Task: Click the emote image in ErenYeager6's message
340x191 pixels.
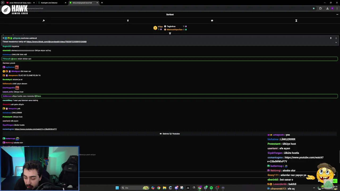Action: click(17, 88)
